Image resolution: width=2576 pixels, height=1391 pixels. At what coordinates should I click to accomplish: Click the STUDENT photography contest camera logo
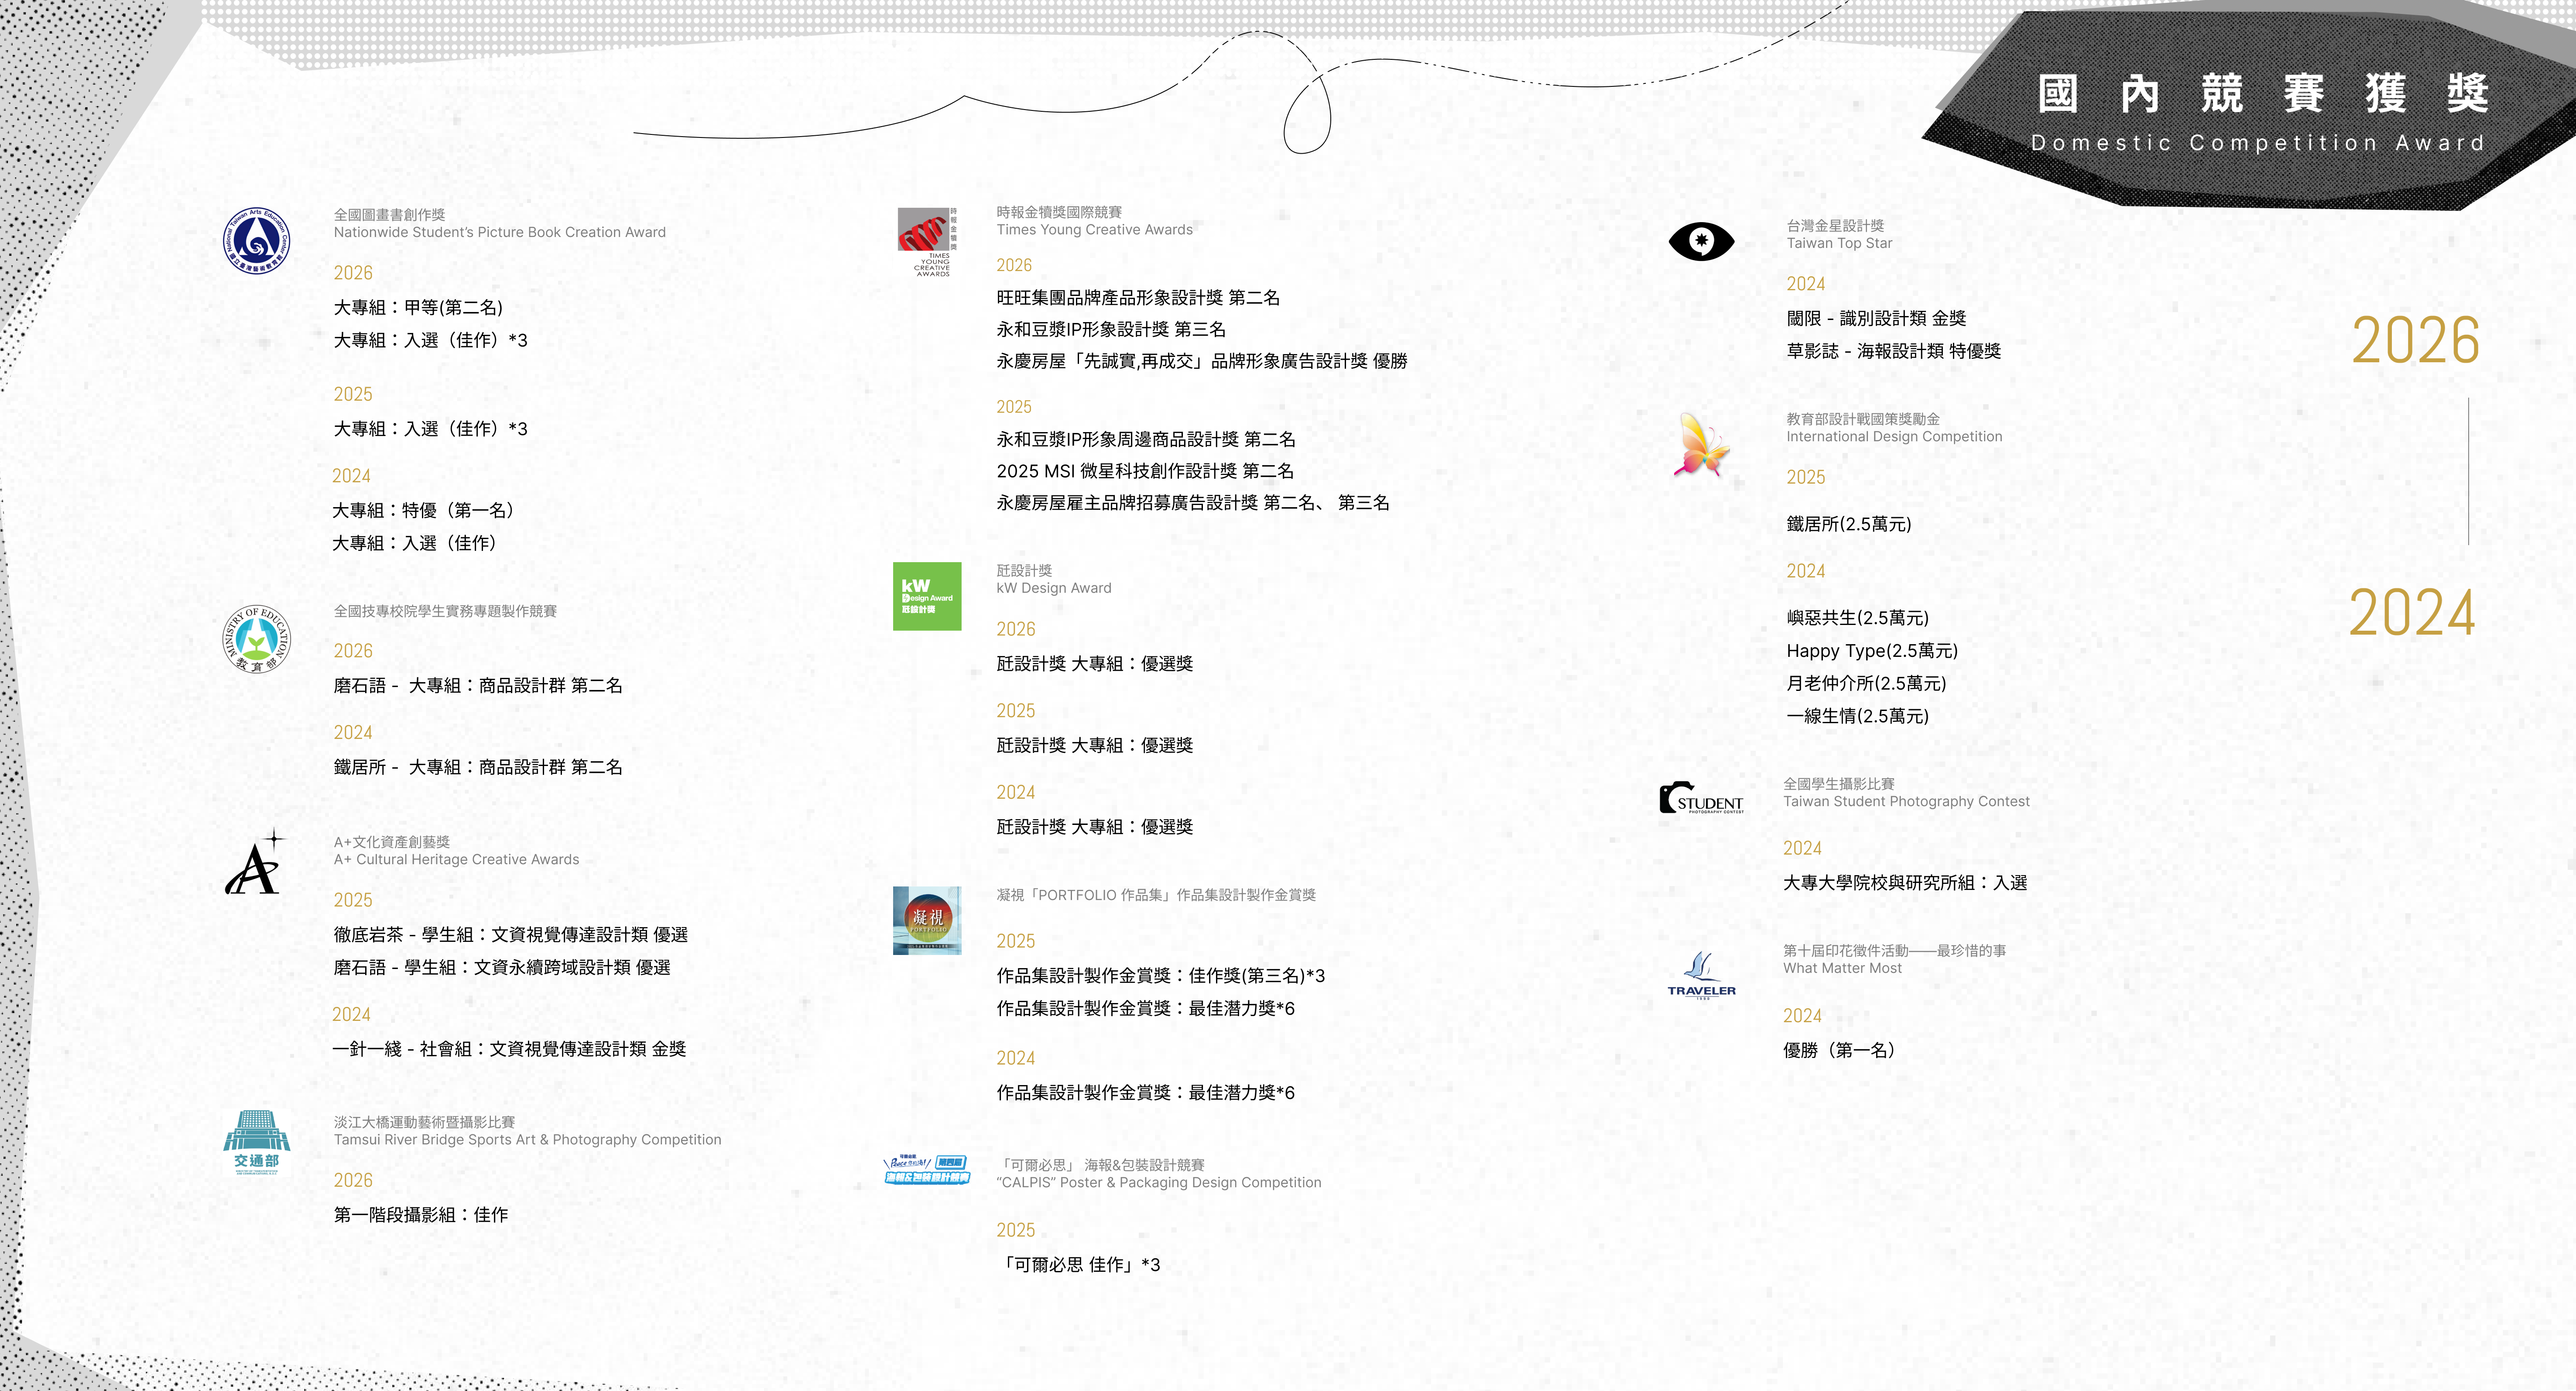click(1701, 798)
